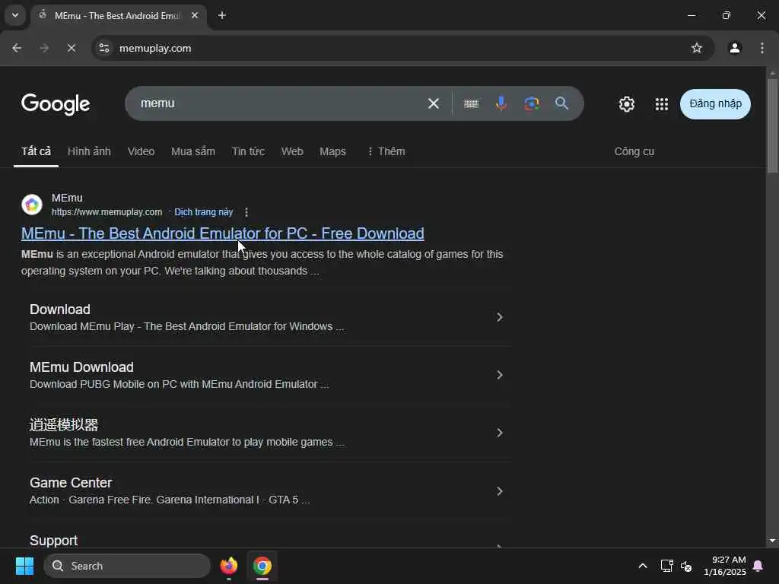This screenshot has width=779, height=584.
Task: Open the network status tray icon
Action: [x=666, y=566]
